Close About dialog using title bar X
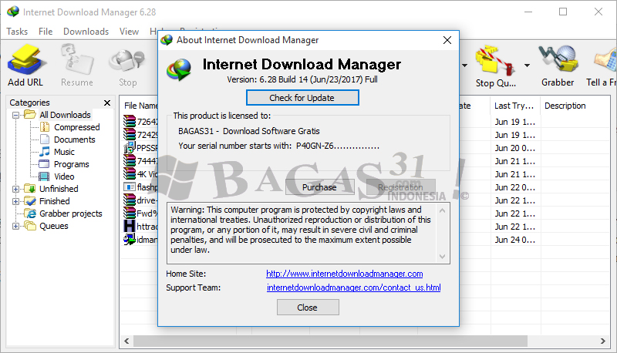The width and height of the screenshot is (617, 353). click(x=447, y=40)
